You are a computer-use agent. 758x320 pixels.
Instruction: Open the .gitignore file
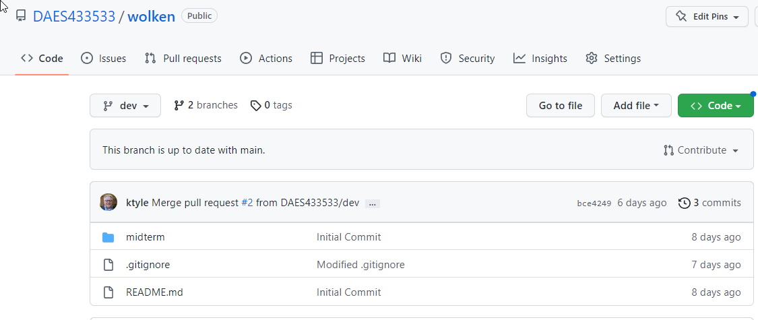tap(148, 264)
